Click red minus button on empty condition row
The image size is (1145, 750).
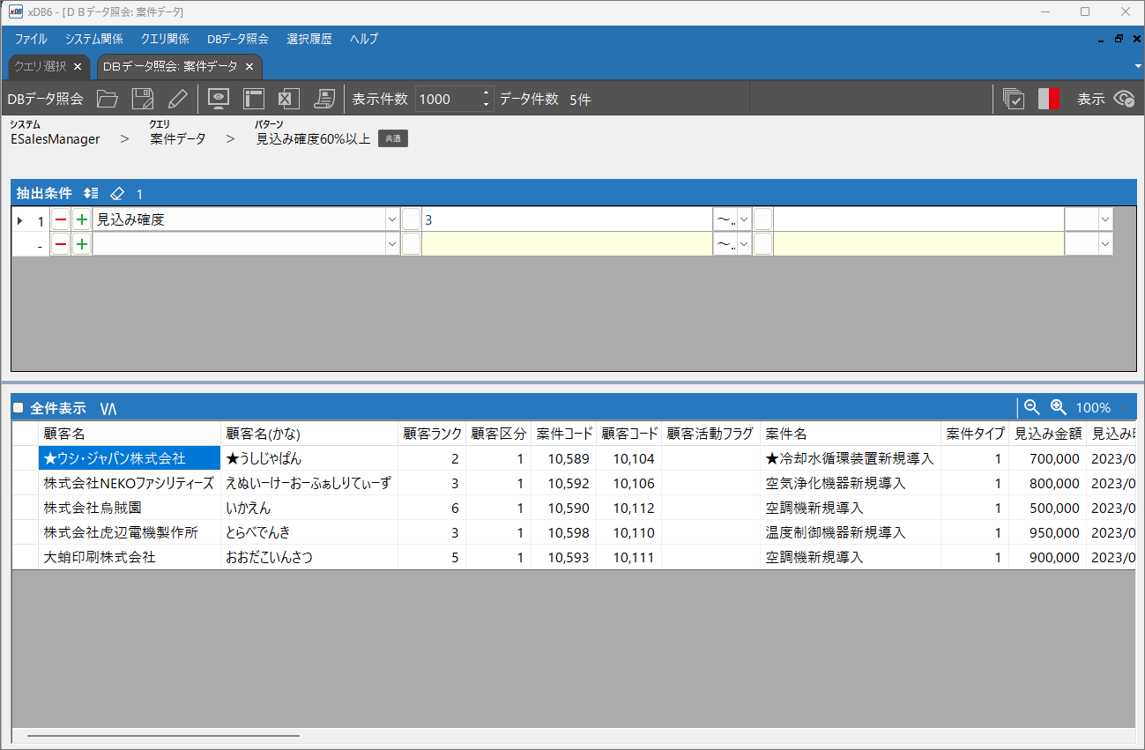click(60, 244)
